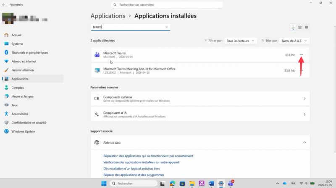Go back with the Paramètres back arrow

[x=4, y=5]
